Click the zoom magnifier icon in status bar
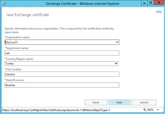165x114 pixels. point(145,110)
